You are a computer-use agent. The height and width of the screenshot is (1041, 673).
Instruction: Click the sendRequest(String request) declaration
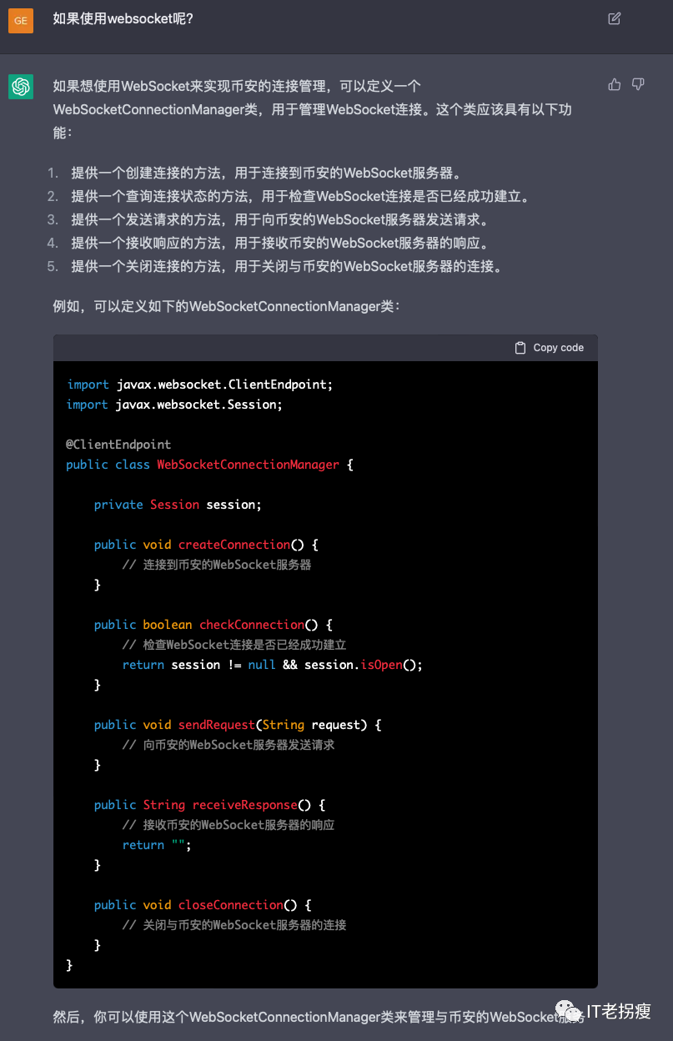coord(238,725)
